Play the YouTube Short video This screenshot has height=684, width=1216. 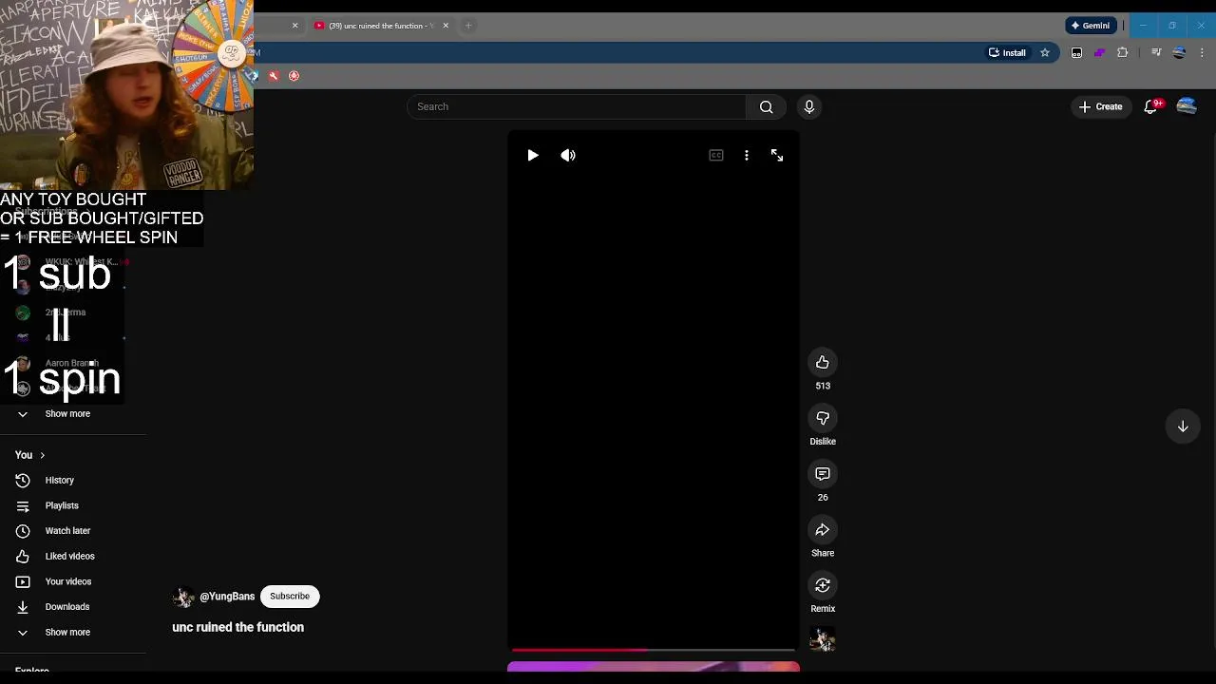click(533, 156)
